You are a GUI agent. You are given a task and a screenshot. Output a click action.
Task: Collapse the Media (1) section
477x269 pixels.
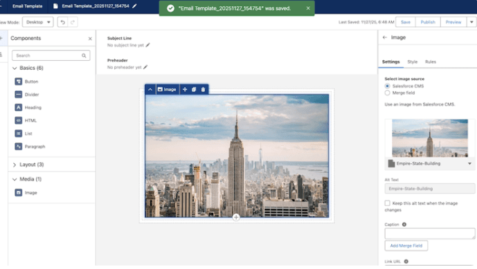[x=15, y=179]
